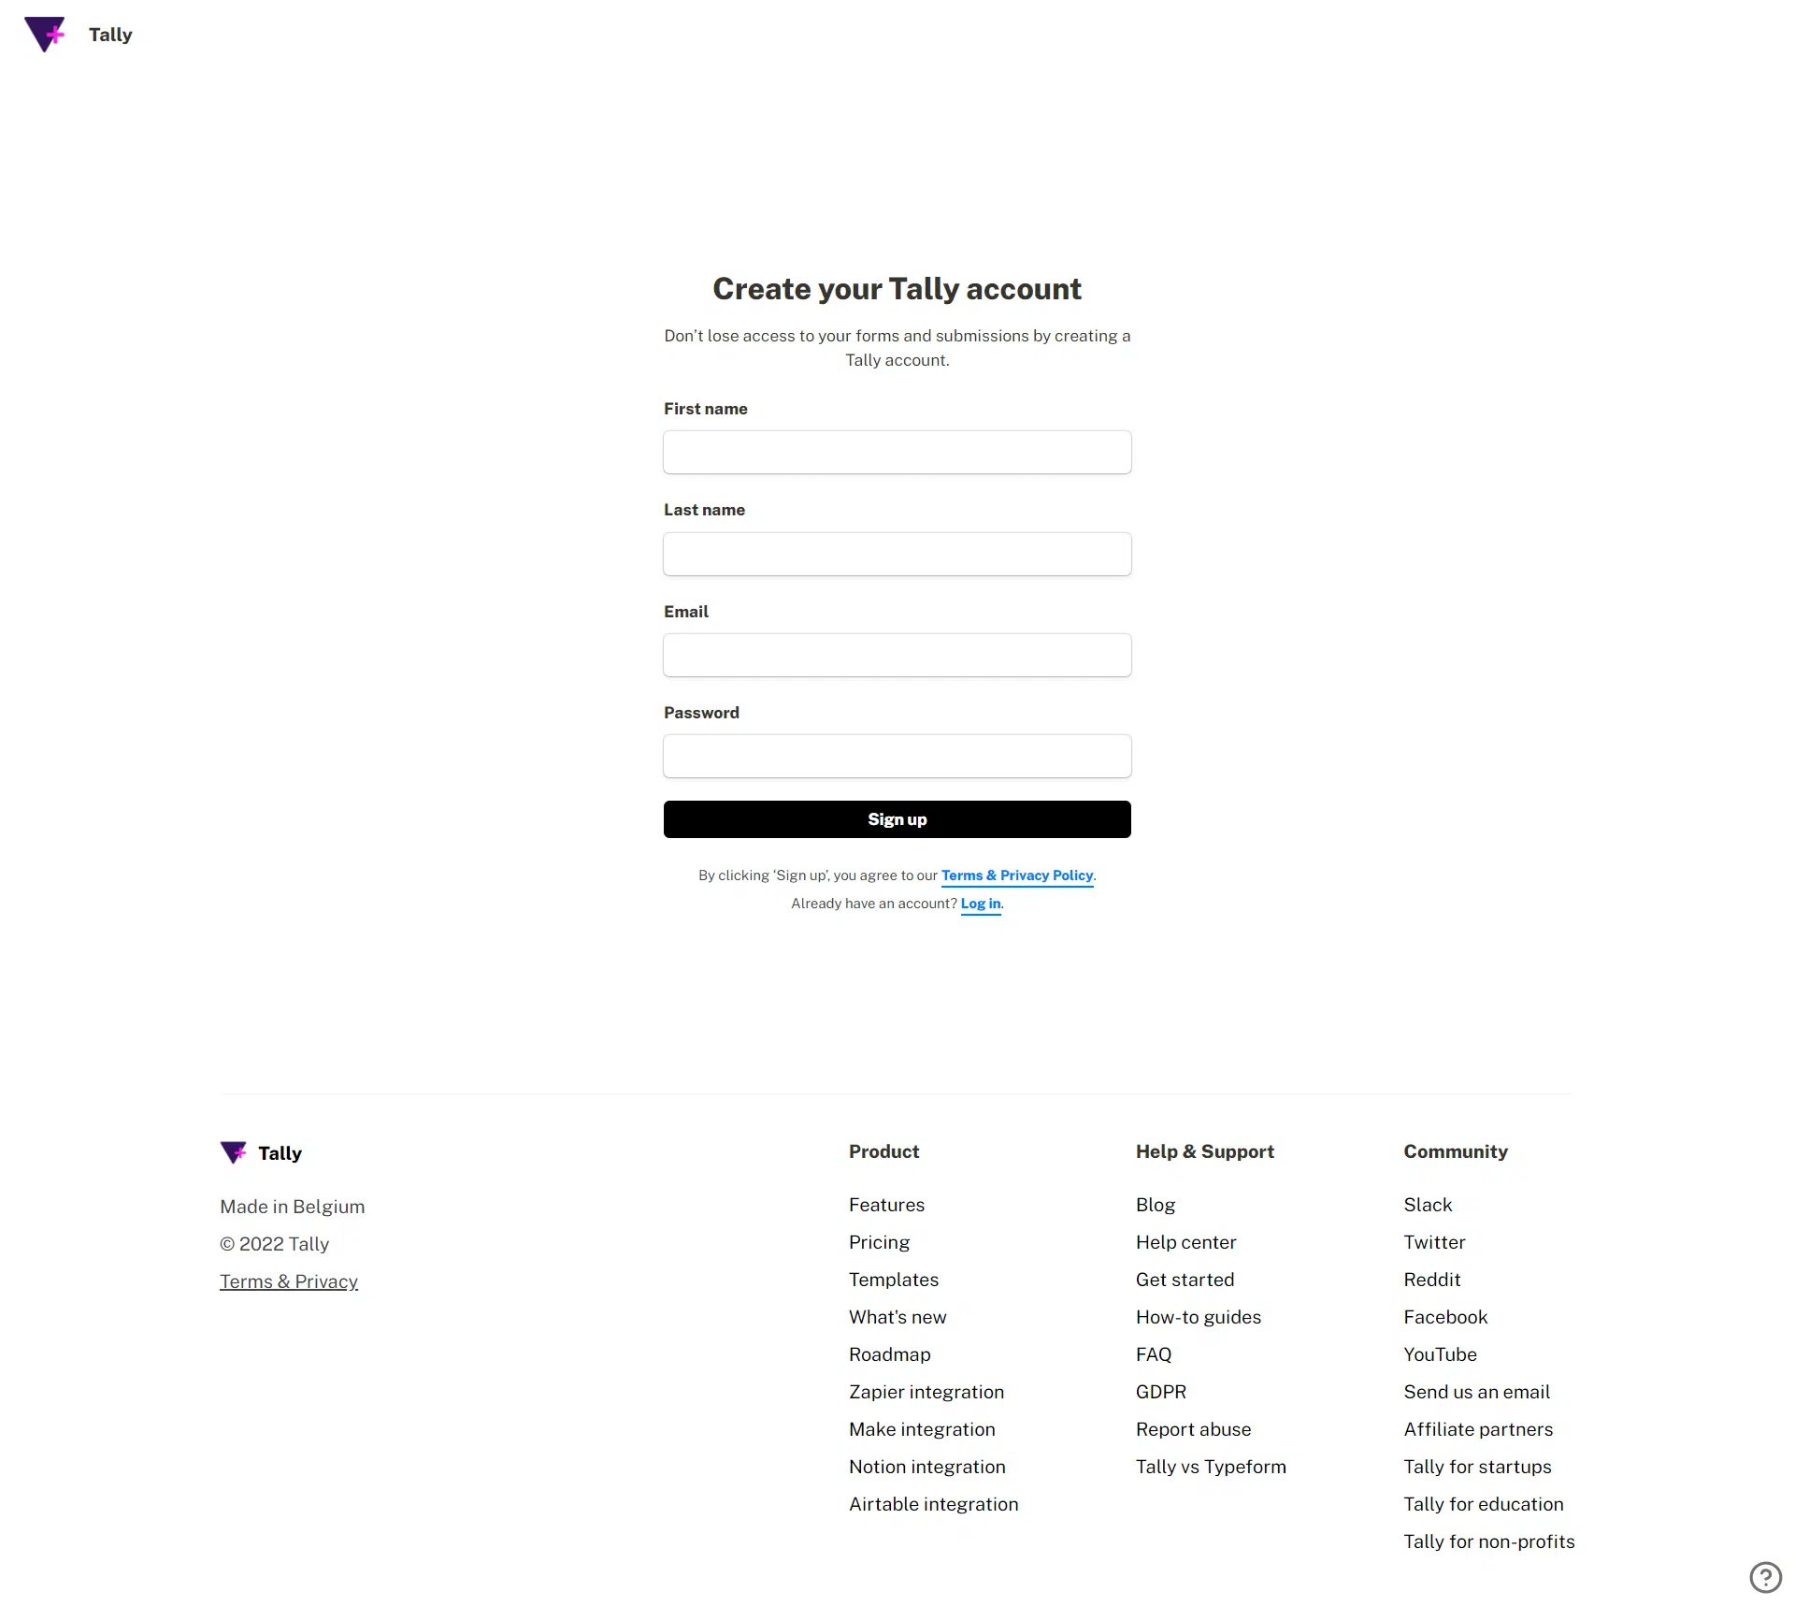Click Send us an email link
Image resolution: width=1795 pixels, height=1606 pixels.
pyautogui.click(x=1477, y=1392)
